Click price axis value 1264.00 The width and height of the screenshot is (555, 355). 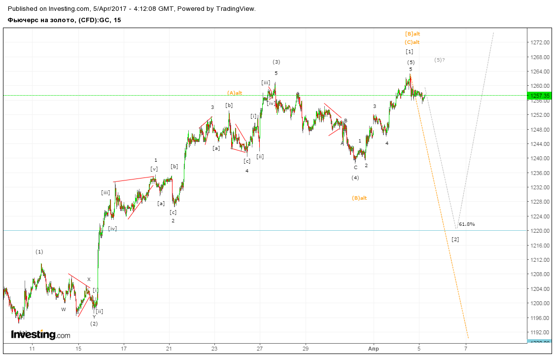(539, 71)
